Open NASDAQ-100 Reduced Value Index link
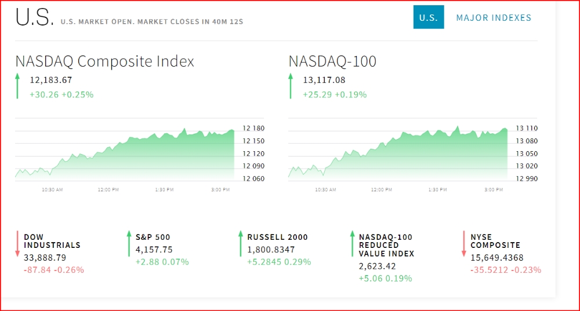 pyautogui.click(x=386, y=245)
